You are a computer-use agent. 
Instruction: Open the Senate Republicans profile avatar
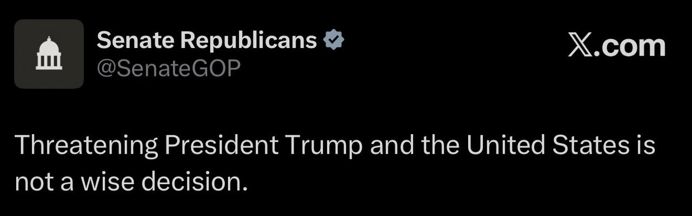(49, 54)
